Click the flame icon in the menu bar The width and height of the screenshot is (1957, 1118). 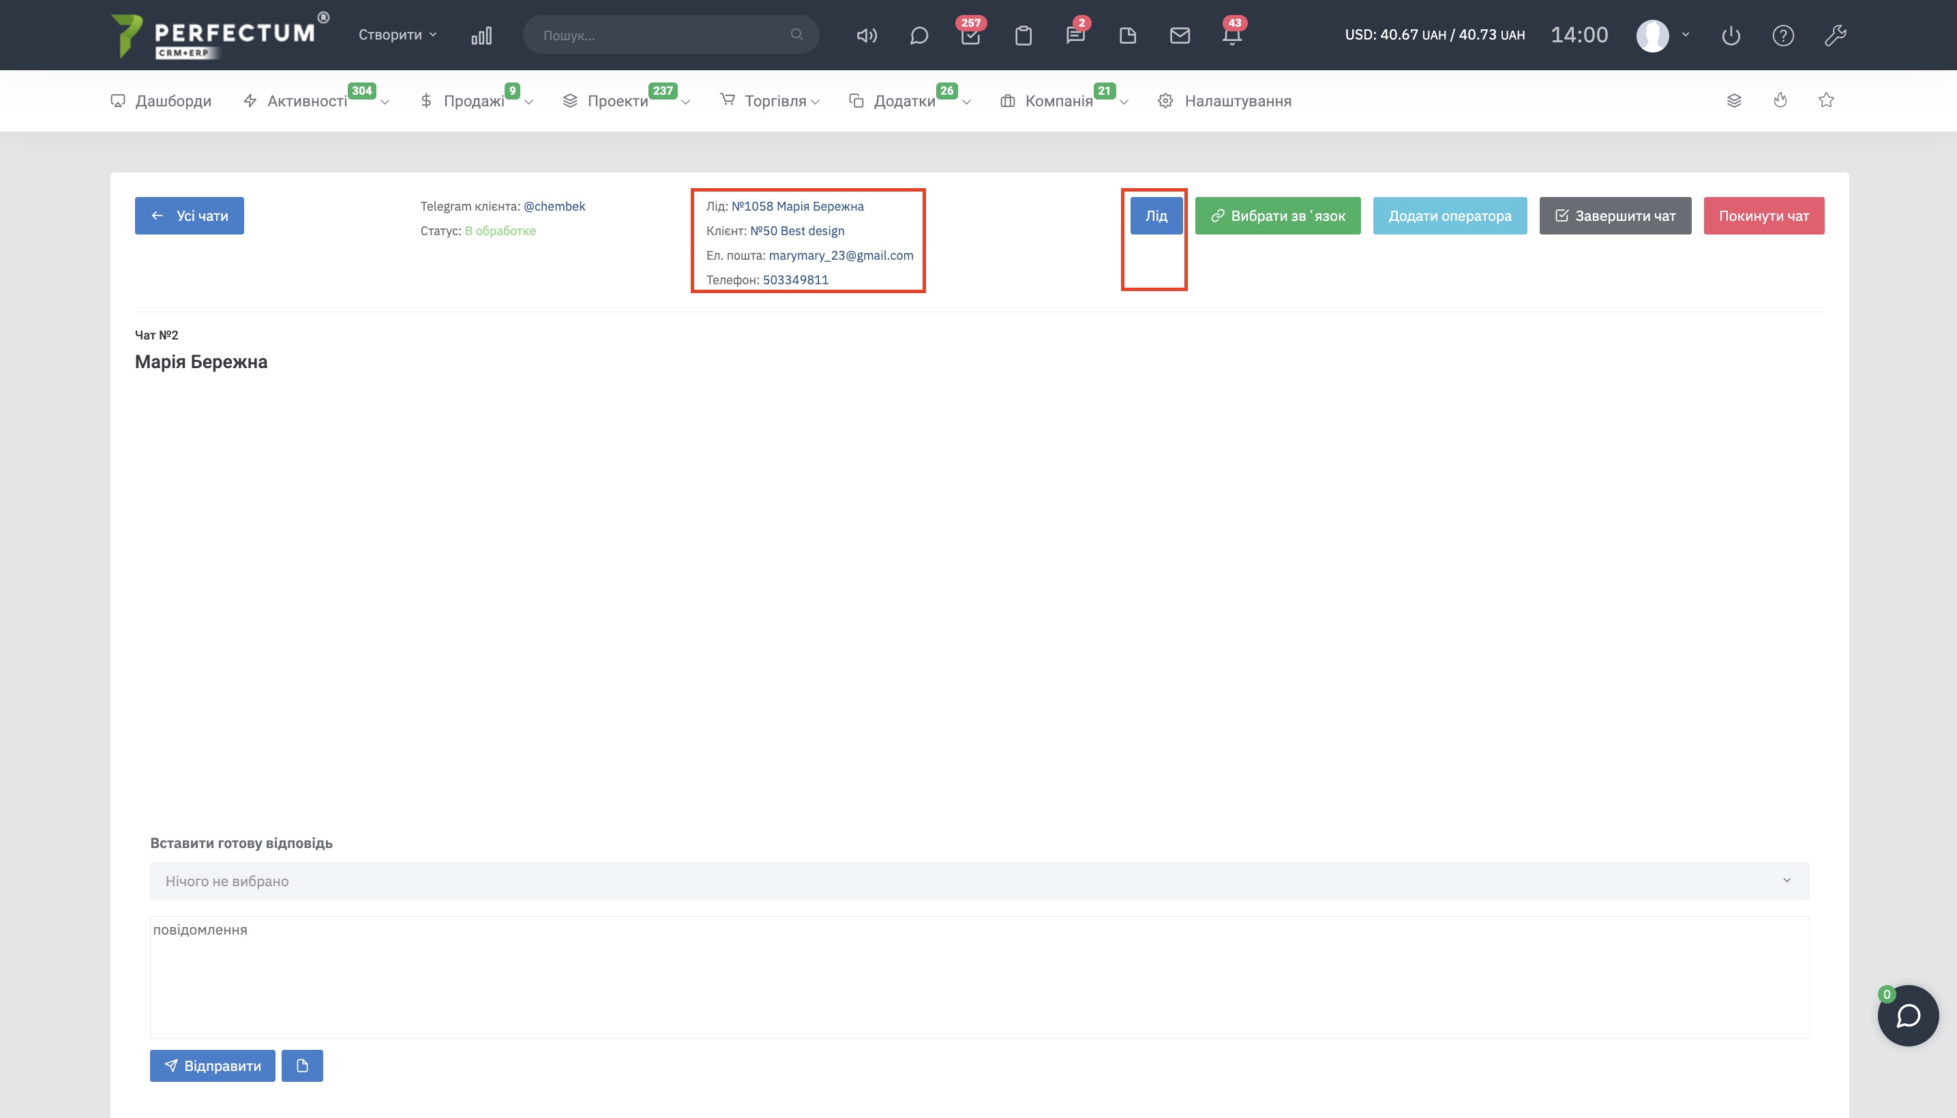[1780, 100]
